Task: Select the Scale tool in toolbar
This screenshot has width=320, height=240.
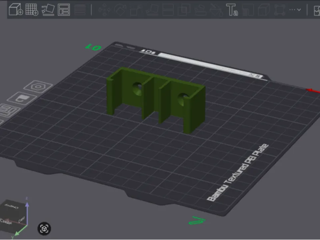Action: (136, 10)
